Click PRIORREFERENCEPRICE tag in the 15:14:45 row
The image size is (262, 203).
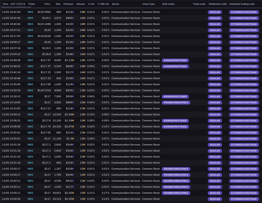176,103
